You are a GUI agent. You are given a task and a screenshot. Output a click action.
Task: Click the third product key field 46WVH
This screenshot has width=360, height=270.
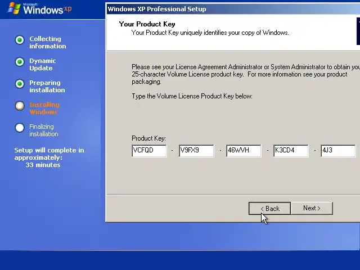tap(244, 151)
